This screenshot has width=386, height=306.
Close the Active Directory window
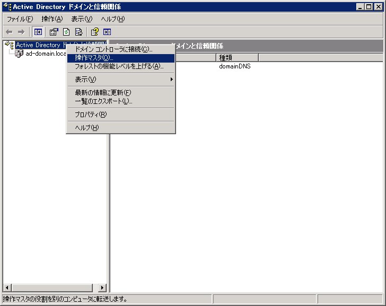click(379, 7)
